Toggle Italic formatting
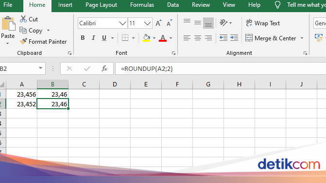This screenshot has width=326, height=183. click(x=93, y=38)
